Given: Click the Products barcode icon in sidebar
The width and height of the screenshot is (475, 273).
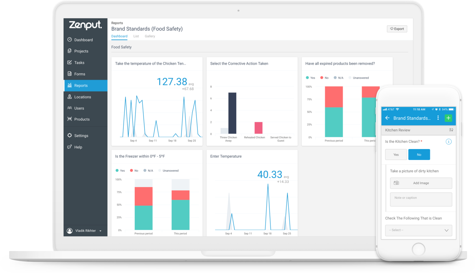Looking at the screenshot, I should coord(70,119).
